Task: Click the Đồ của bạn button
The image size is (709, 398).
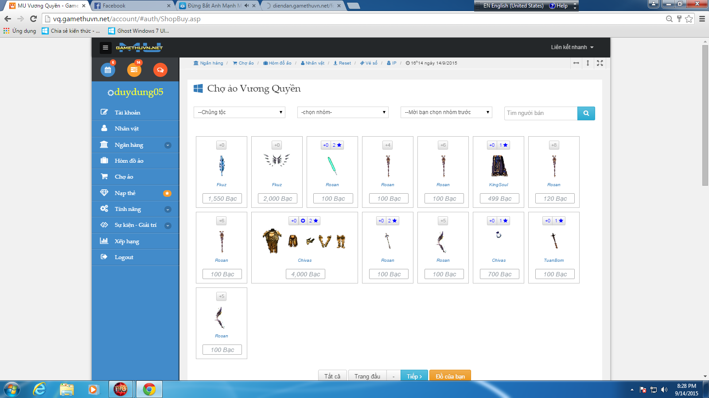Action: [x=450, y=376]
